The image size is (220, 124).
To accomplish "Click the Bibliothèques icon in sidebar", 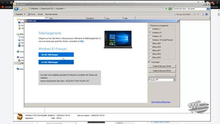I will [18, 34].
